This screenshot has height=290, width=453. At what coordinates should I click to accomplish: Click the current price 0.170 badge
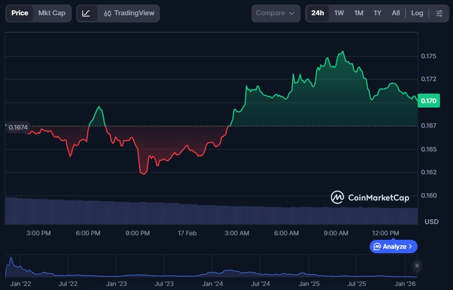tap(429, 101)
